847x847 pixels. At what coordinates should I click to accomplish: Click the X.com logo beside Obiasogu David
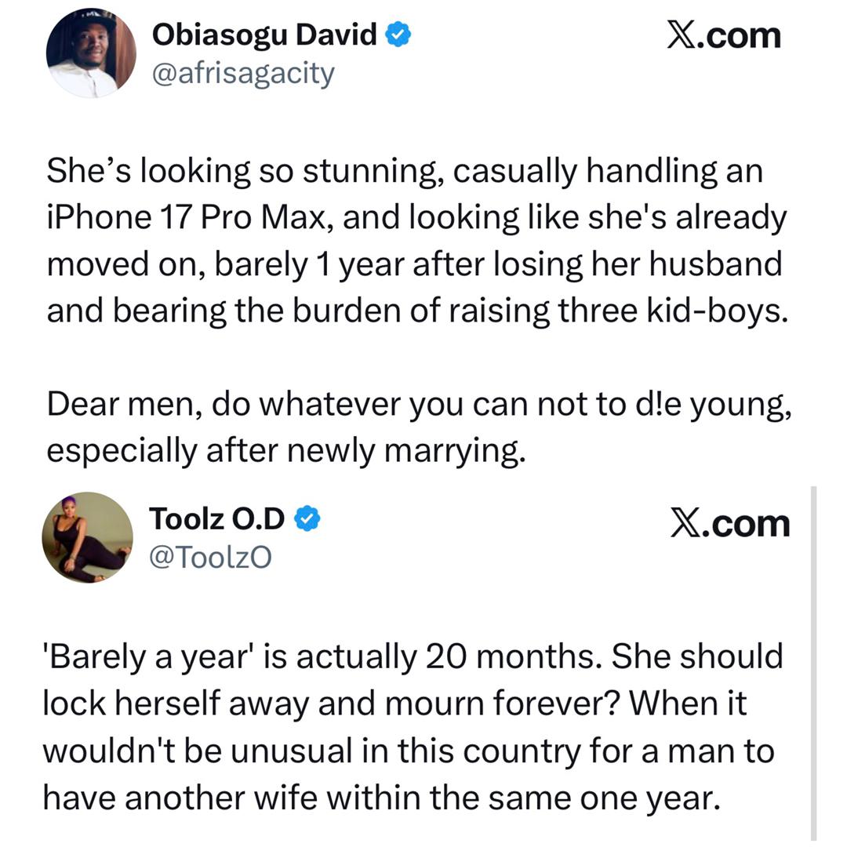723,36
